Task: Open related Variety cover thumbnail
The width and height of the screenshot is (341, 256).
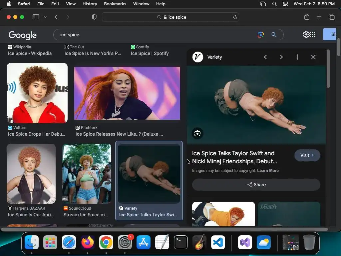Action: (x=289, y=214)
